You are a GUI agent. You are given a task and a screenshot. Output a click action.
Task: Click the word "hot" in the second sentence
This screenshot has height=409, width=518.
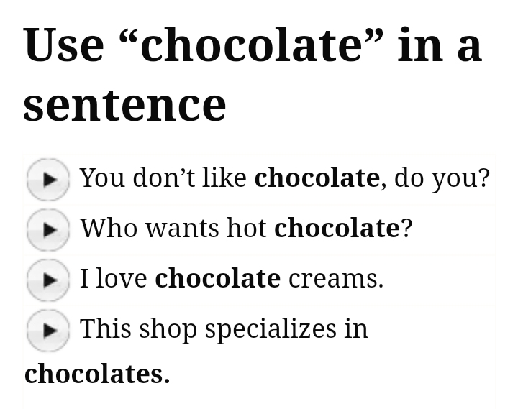coord(247,228)
